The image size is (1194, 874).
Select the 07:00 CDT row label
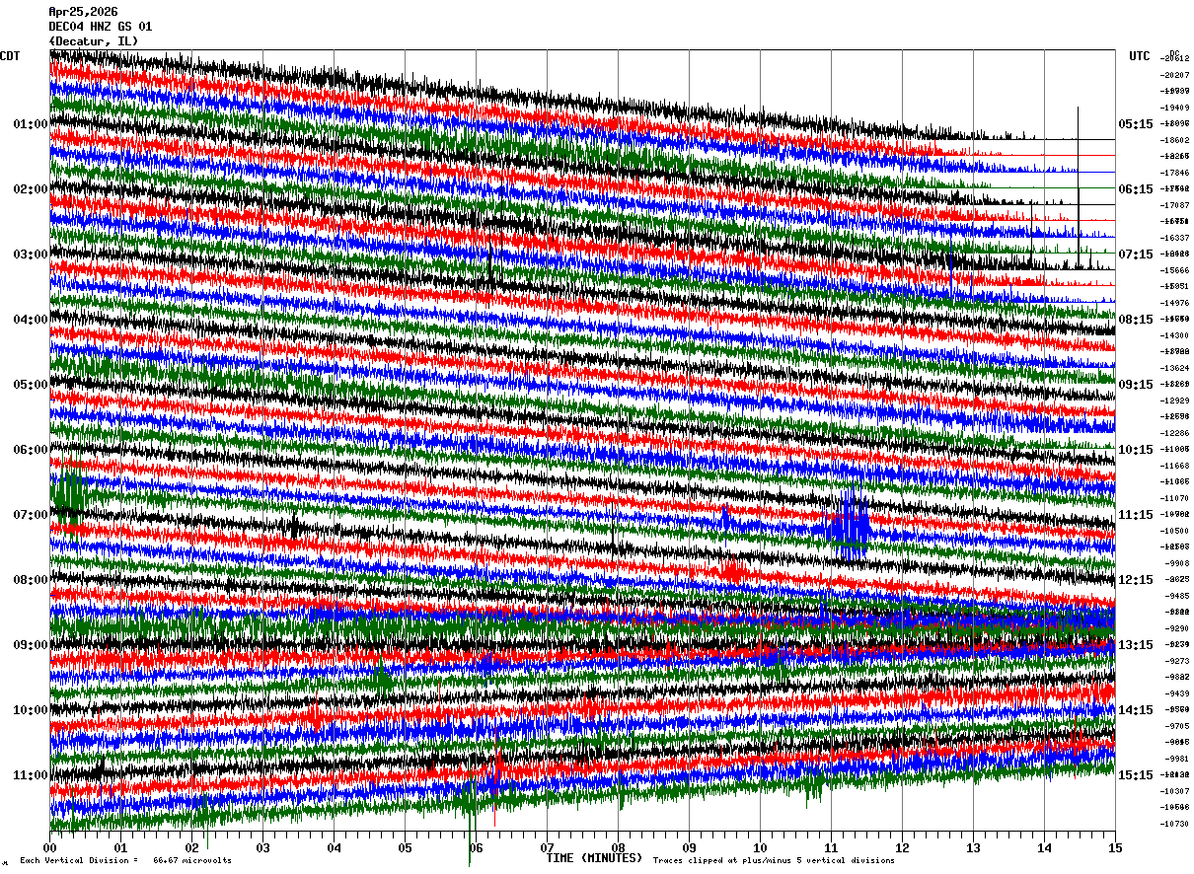[x=31, y=515]
